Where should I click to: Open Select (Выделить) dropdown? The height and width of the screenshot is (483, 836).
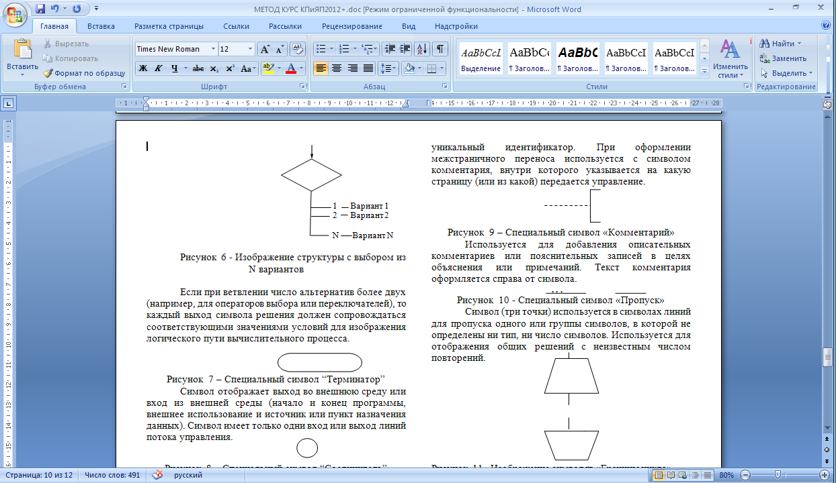click(786, 73)
